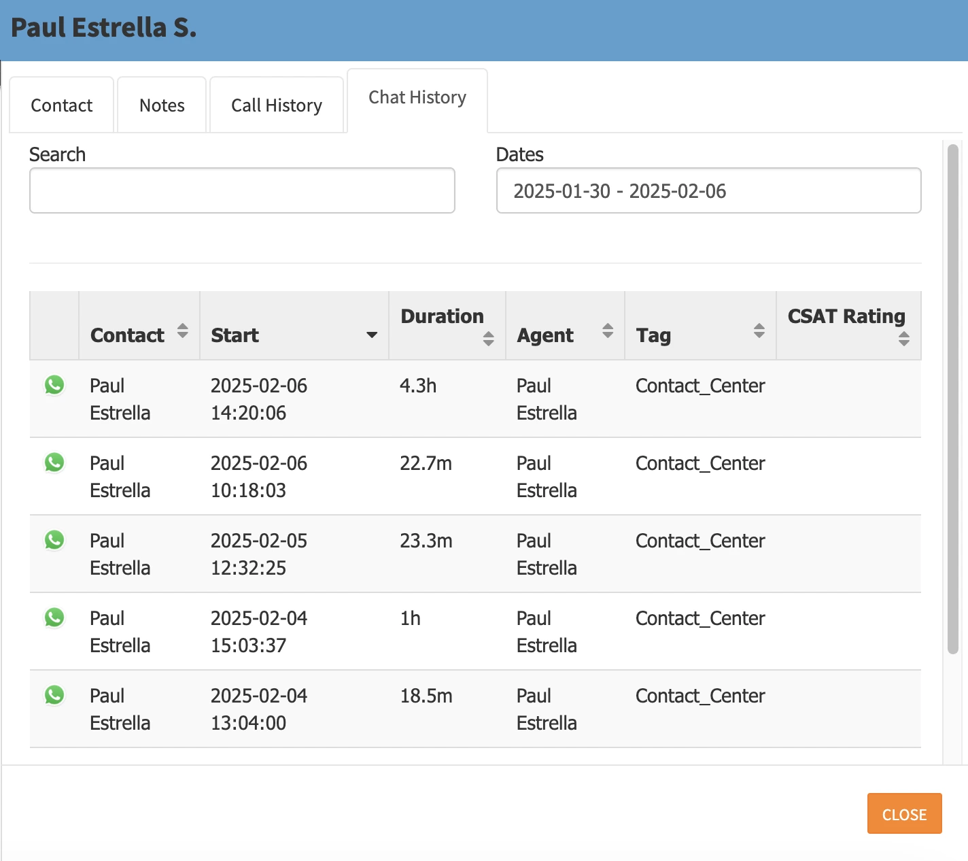This screenshot has width=968, height=861.
Task: Click WhatsApp icon for 2025-02-05 chat
Action: click(x=54, y=540)
